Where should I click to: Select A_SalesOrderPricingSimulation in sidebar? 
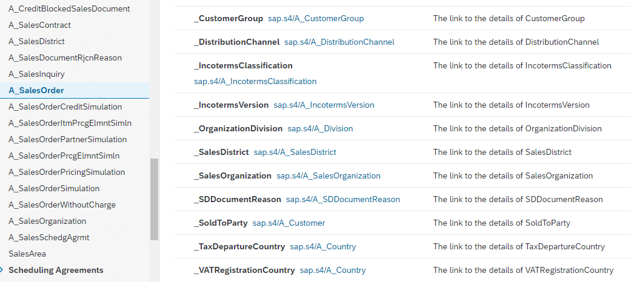click(67, 172)
